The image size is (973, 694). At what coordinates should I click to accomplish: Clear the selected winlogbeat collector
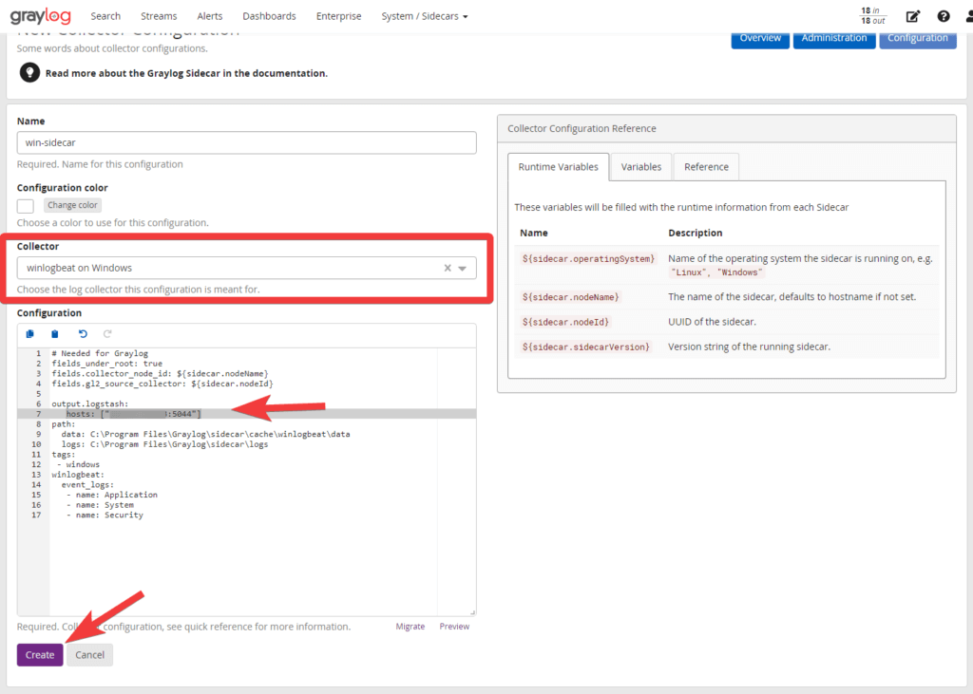[448, 268]
